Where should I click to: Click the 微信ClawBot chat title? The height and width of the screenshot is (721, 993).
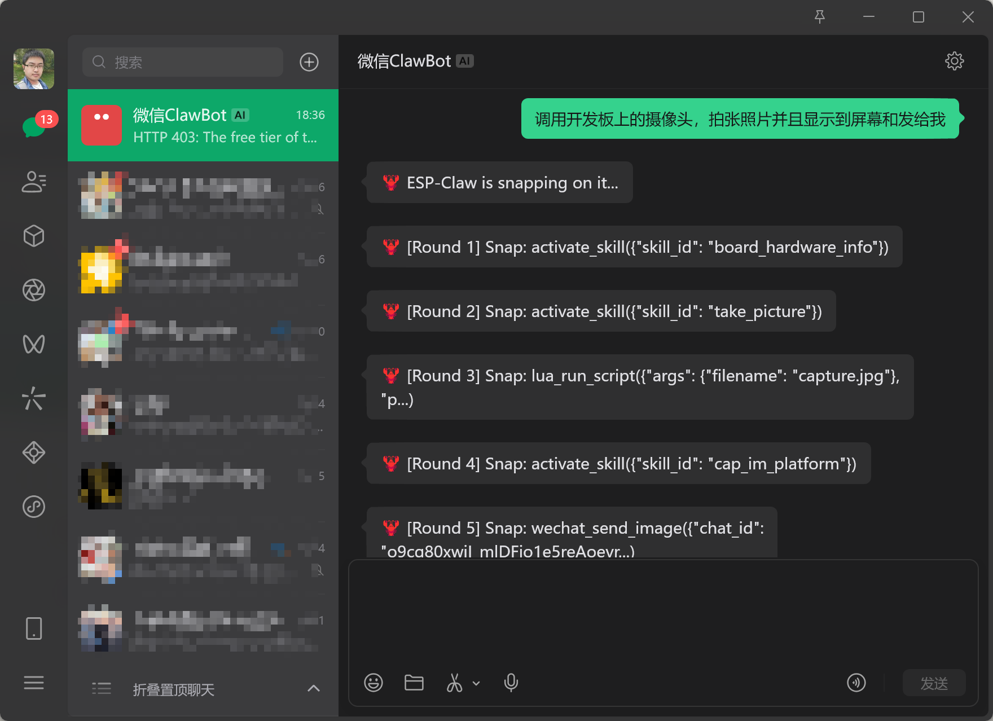pos(405,61)
